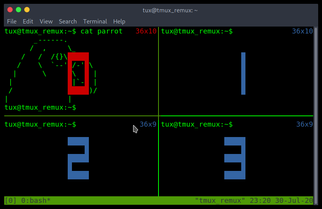Open the File menu
This screenshot has width=322, height=209.
12,22
